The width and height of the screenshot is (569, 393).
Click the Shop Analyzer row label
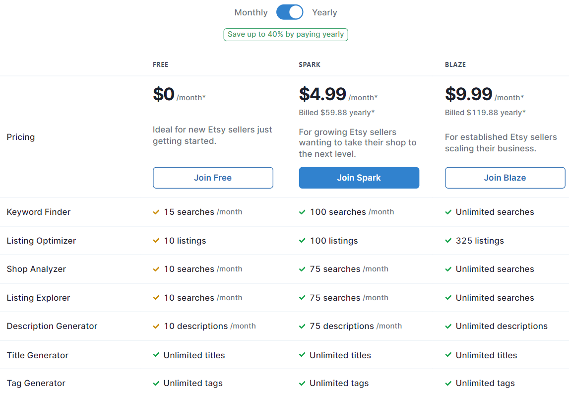(36, 269)
